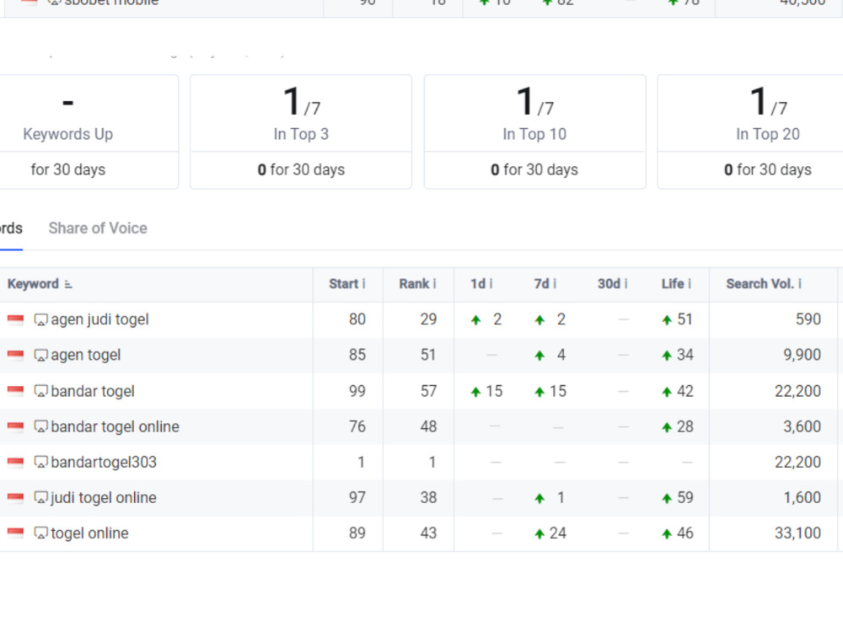Sort table by 30d column
Image resolution: width=843 pixels, height=632 pixels.
(609, 284)
